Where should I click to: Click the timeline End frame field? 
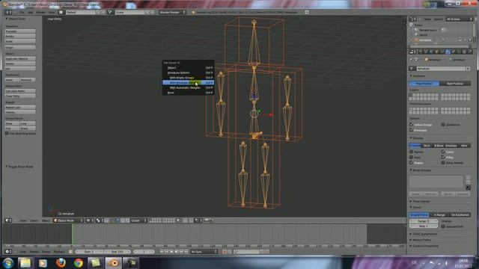click(x=117, y=252)
